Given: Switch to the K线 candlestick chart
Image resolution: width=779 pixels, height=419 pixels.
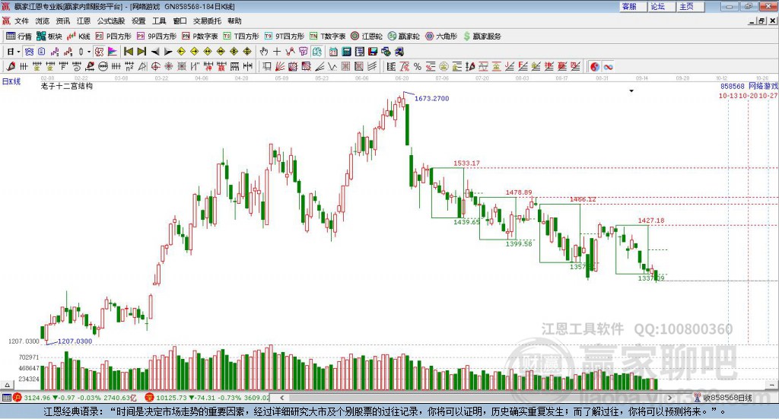Looking at the screenshot, I should click(x=78, y=37).
